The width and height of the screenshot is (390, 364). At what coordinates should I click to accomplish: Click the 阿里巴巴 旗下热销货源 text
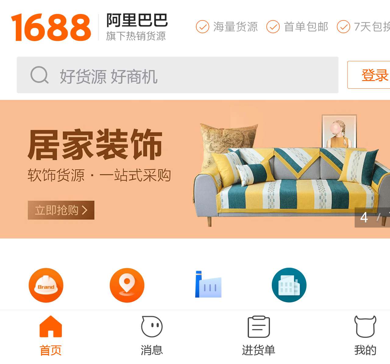point(137,27)
